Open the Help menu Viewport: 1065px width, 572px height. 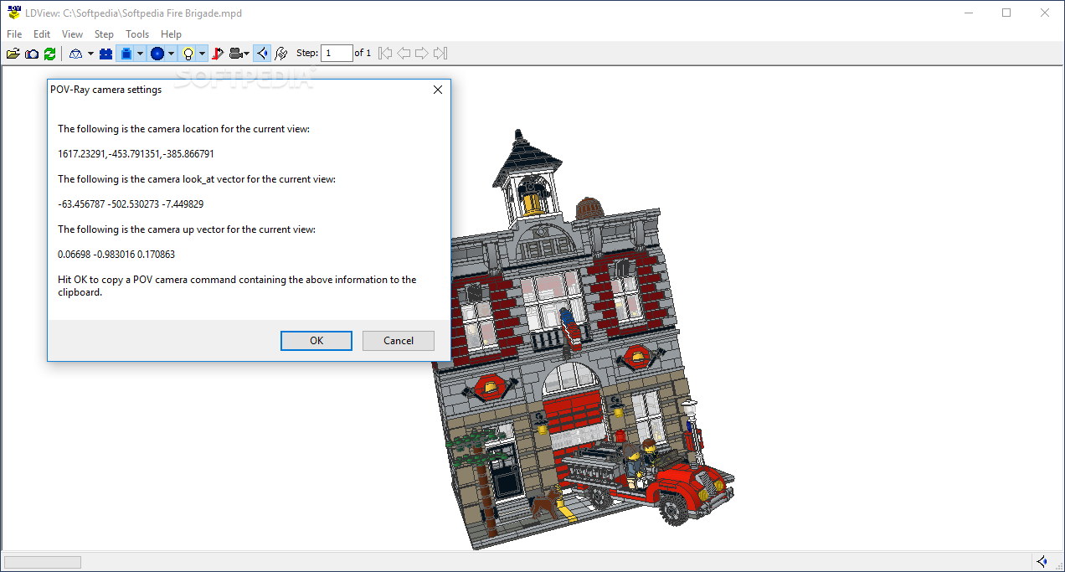point(171,34)
